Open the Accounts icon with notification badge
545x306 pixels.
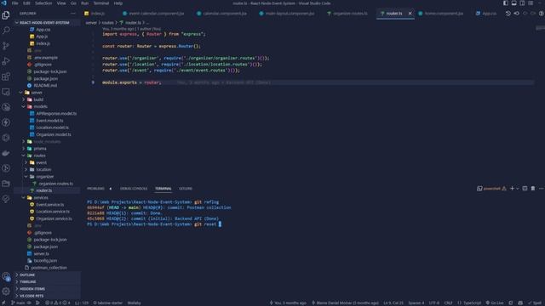(x=6, y=276)
